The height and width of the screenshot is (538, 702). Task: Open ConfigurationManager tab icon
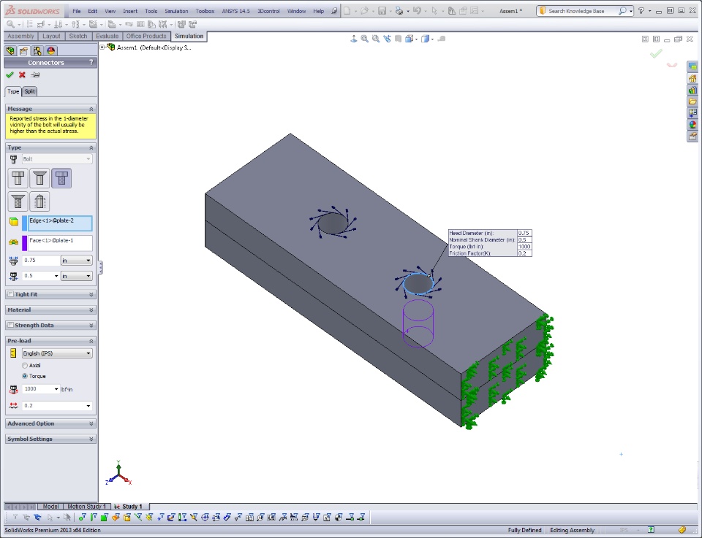(x=37, y=50)
